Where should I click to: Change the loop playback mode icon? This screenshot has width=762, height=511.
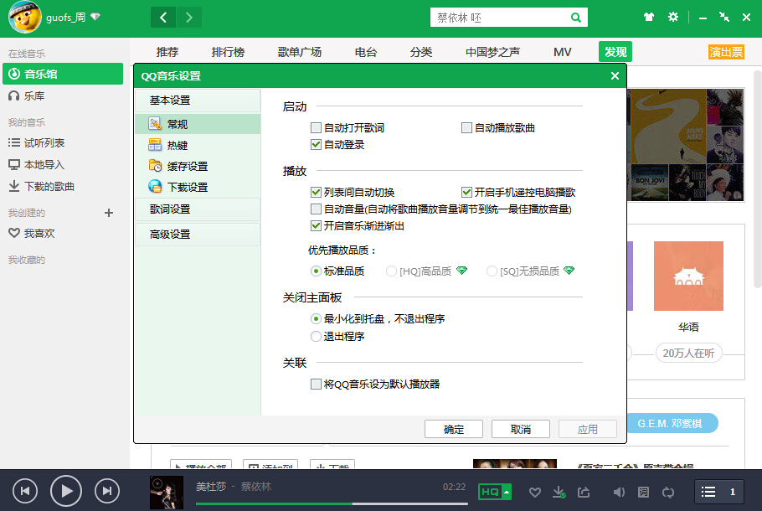[668, 492]
